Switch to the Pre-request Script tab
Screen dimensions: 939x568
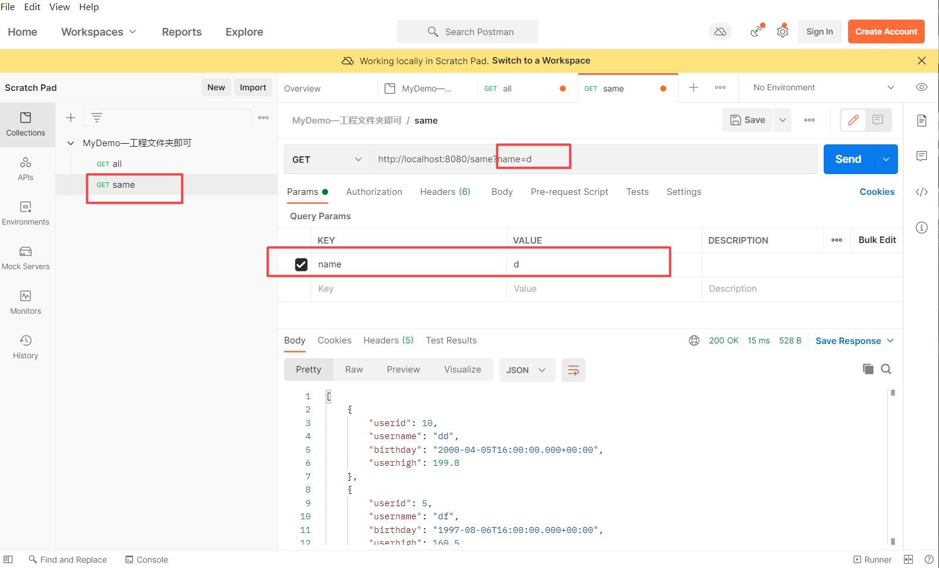click(x=569, y=192)
